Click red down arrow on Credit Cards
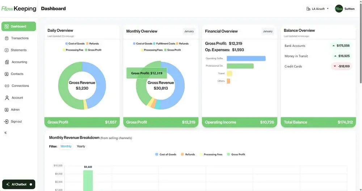The image size is (362, 191). pos(335,66)
